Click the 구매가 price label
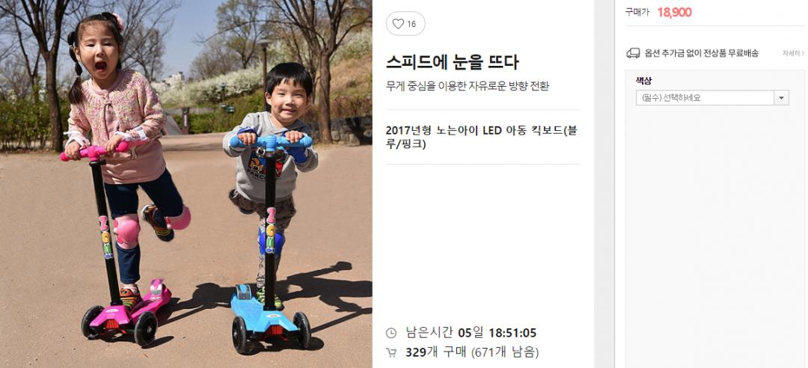 tap(637, 12)
